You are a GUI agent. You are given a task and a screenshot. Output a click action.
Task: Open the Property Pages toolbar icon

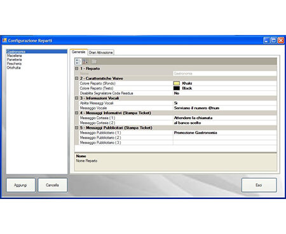[94, 62]
